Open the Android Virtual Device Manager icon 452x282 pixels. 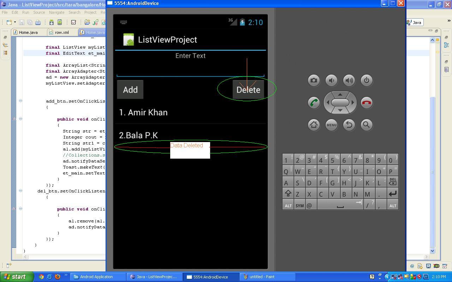pyautogui.click(x=60, y=22)
